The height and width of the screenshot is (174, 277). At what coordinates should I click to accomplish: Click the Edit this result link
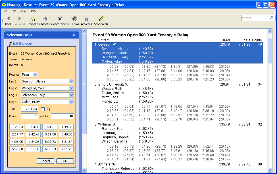tap(23, 44)
